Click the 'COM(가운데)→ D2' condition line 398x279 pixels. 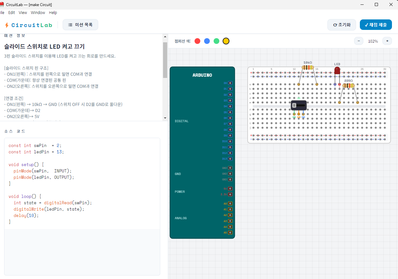coord(22,110)
